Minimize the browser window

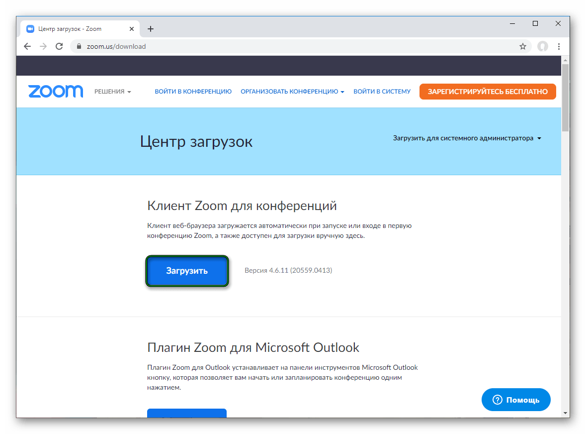(x=512, y=23)
